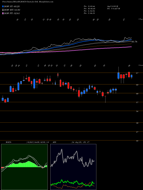Click the 'Pre H: 66.43' high value
Image resolution: width=143 pixels, height=190 pixels.
89,9
